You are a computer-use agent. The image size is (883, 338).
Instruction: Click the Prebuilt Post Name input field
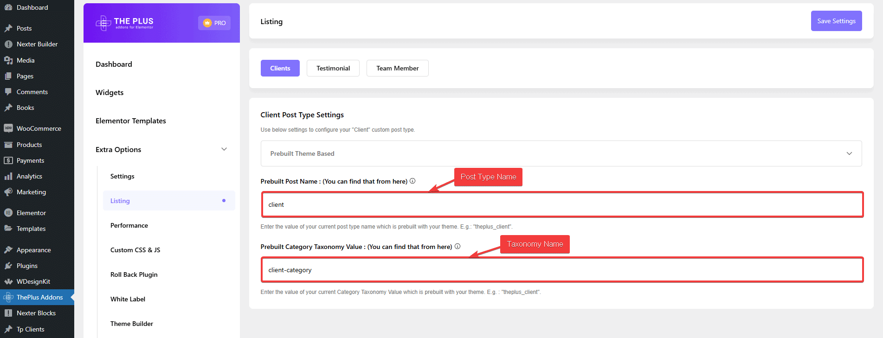pos(561,204)
